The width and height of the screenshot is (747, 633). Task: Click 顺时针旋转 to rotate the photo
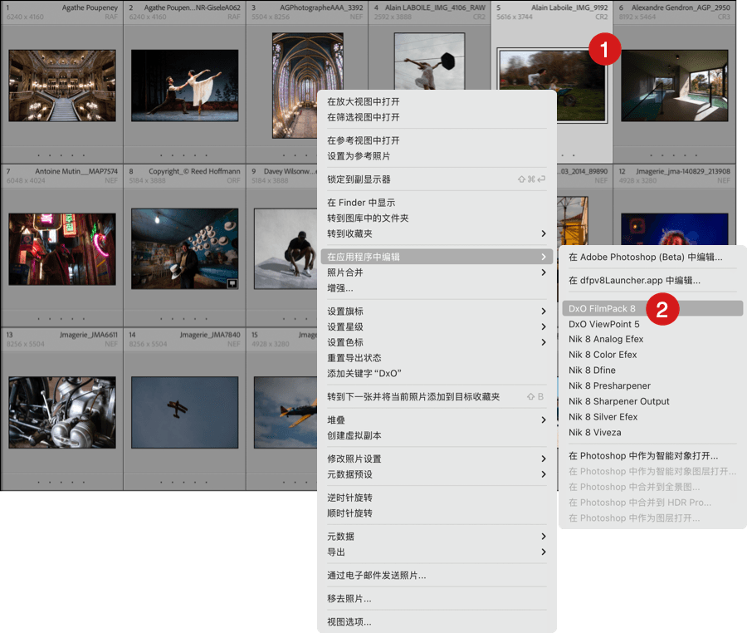(x=349, y=513)
